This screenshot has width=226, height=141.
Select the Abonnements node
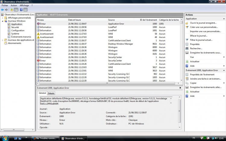[14, 43]
